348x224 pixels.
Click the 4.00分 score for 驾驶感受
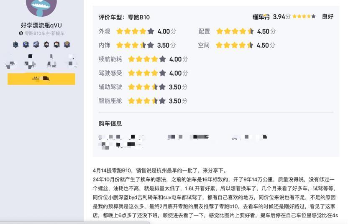179,73
